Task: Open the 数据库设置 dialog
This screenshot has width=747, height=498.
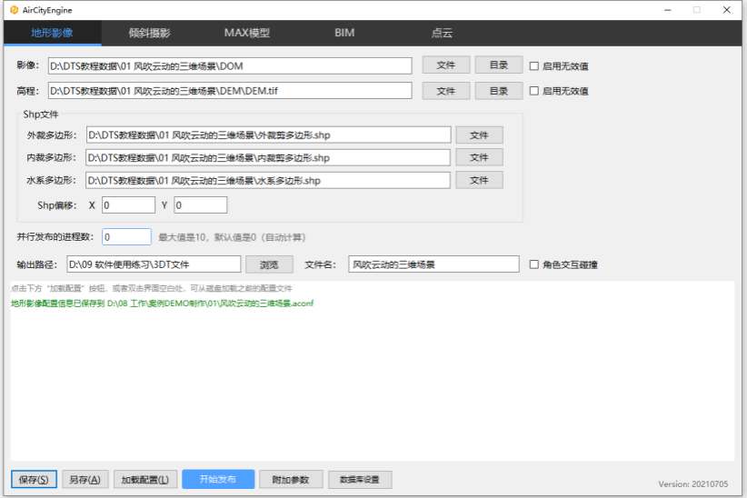Action: tap(360, 480)
